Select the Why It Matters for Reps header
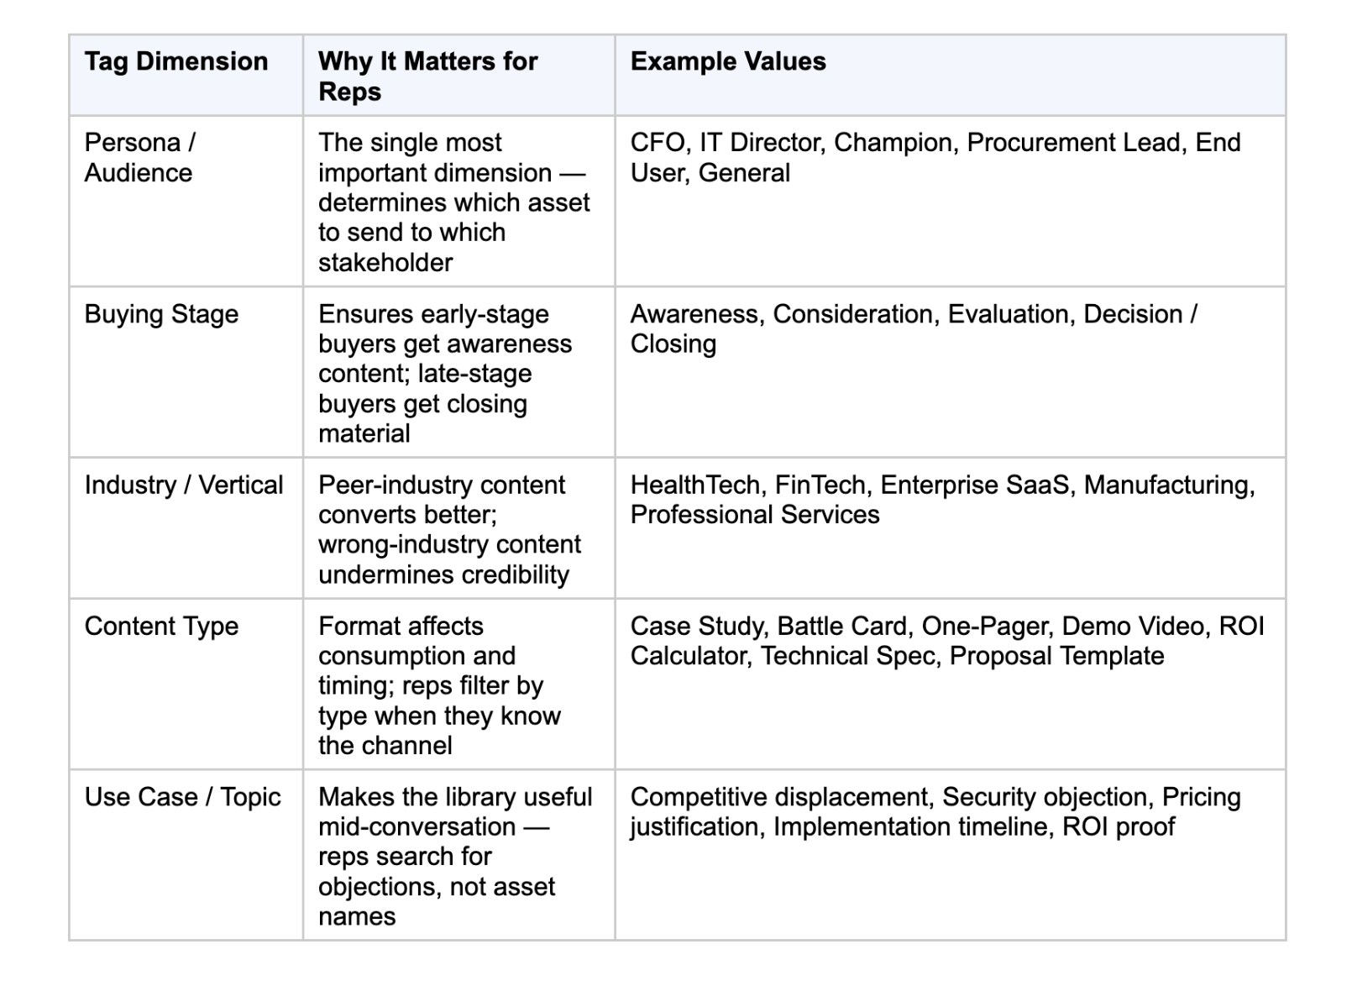1357x986 pixels. point(458,76)
